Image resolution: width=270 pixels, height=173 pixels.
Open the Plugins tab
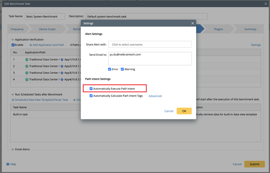click(x=218, y=29)
